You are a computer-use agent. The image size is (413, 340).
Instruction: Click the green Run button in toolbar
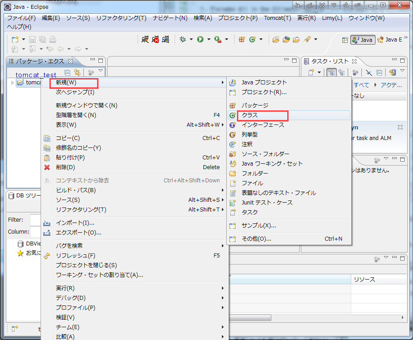click(200, 39)
